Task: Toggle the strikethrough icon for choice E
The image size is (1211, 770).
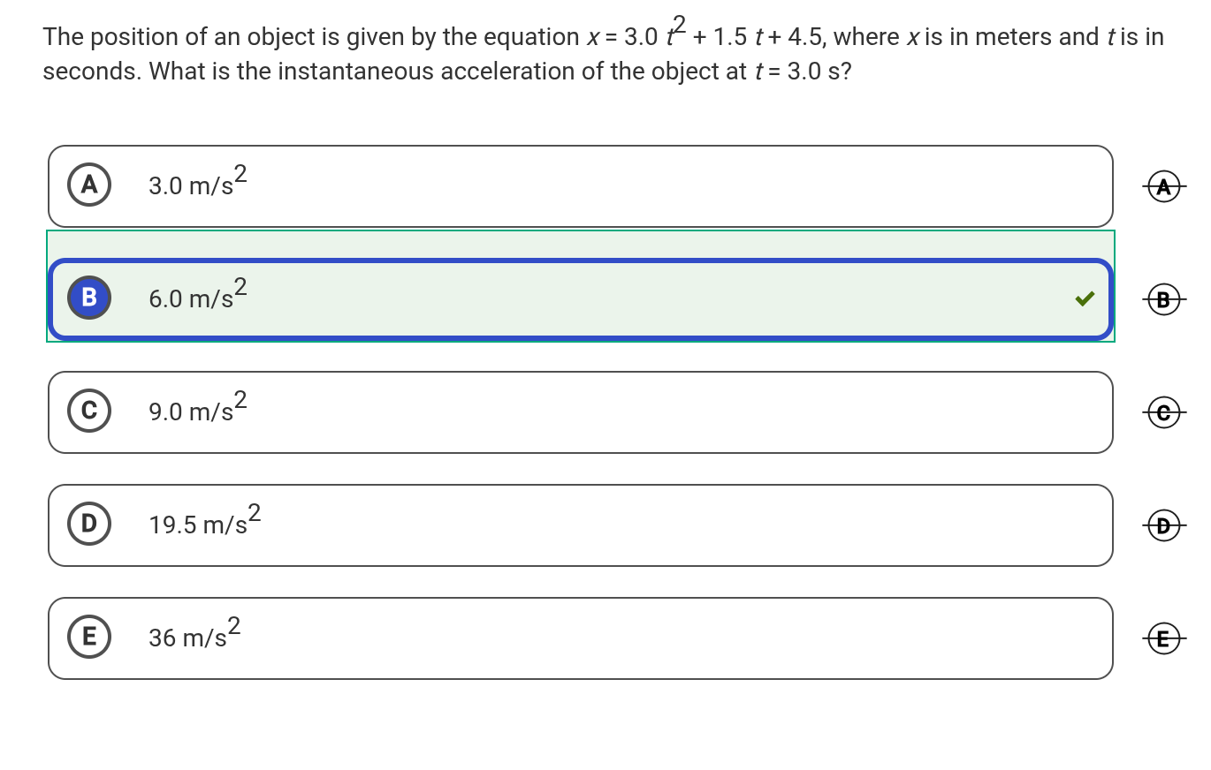Action: pos(1163,638)
